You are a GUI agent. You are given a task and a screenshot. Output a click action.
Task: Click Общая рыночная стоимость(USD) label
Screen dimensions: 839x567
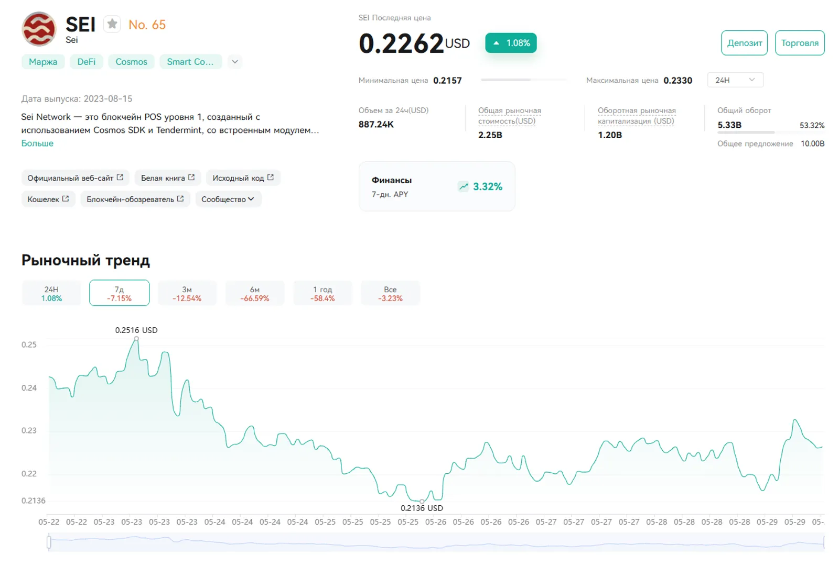pyautogui.click(x=509, y=116)
